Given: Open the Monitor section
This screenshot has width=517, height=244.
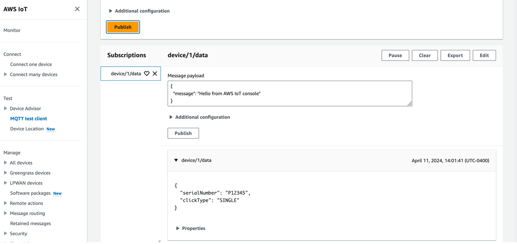Looking at the screenshot, I should coord(12,30).
